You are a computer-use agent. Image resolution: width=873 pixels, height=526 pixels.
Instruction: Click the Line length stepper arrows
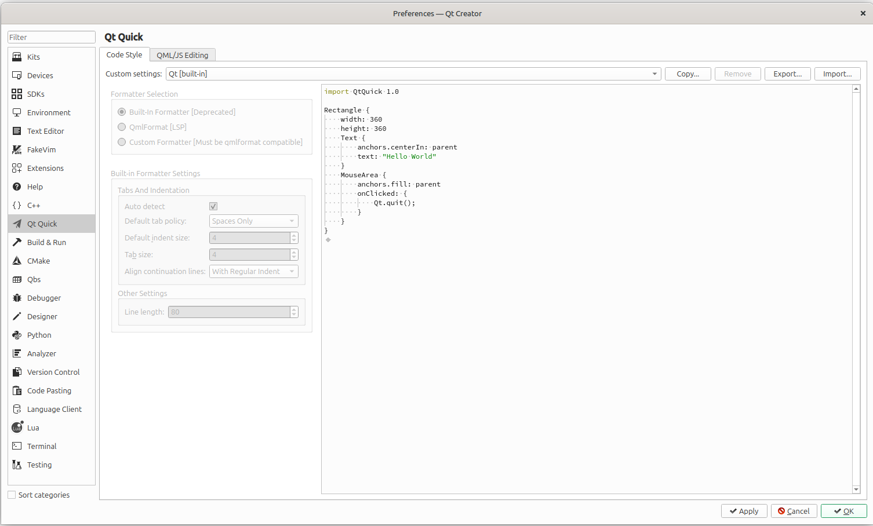294,312
